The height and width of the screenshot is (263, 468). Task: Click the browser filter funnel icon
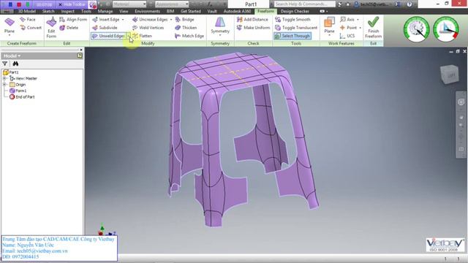tap(5, 64)
